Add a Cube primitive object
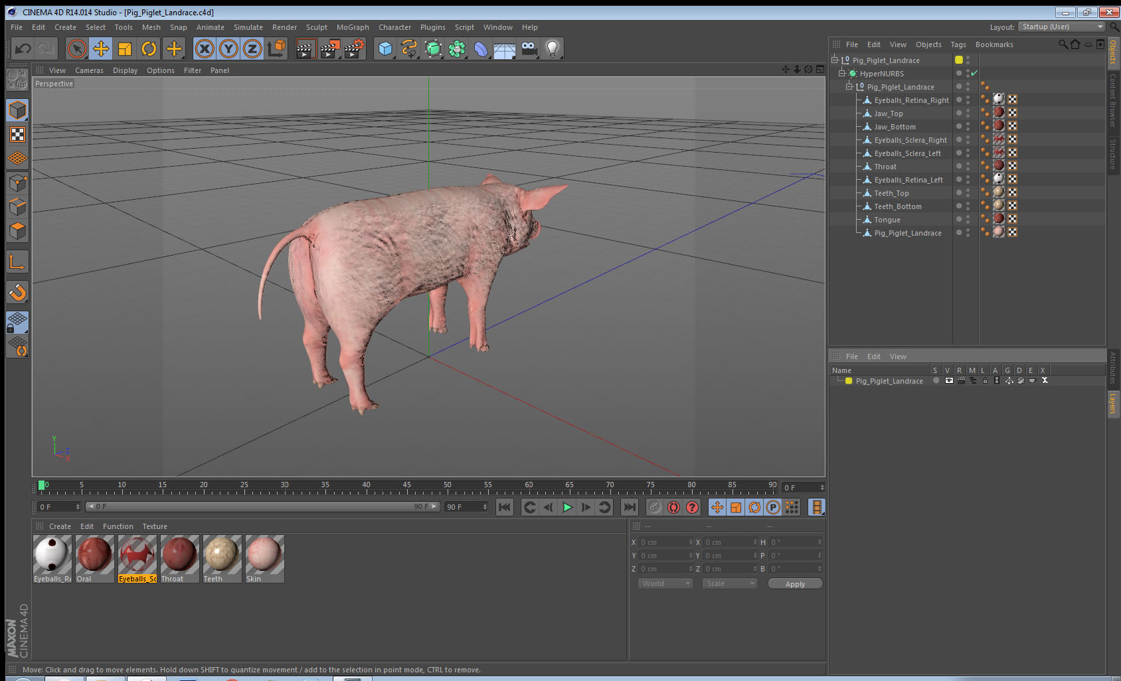The image size is (1121, 681). [385, 48]
